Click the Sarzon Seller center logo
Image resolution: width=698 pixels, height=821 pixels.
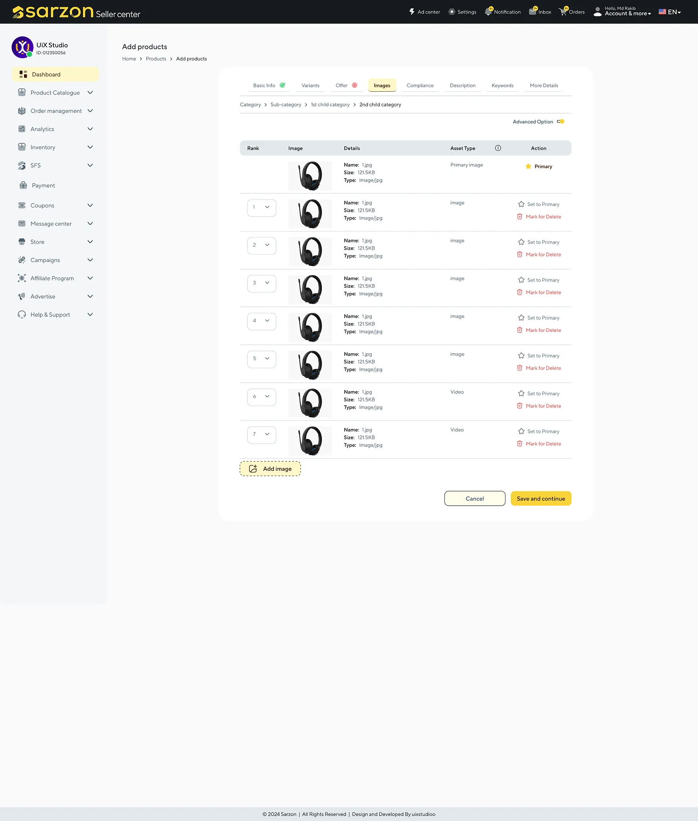[x=76, y=12]
